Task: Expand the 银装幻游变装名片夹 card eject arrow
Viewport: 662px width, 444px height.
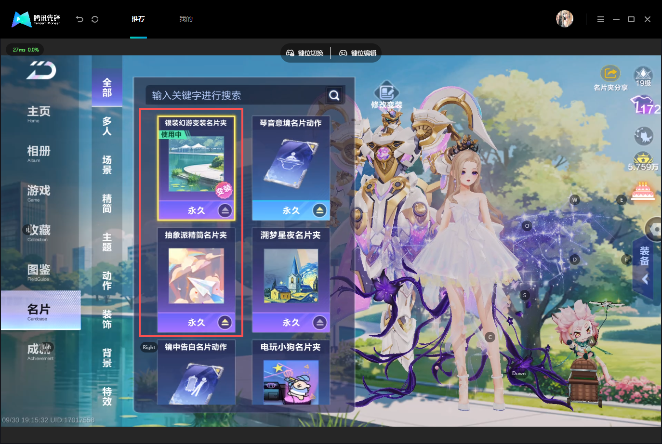Action: pyautogui.click(x=225, y=210)
